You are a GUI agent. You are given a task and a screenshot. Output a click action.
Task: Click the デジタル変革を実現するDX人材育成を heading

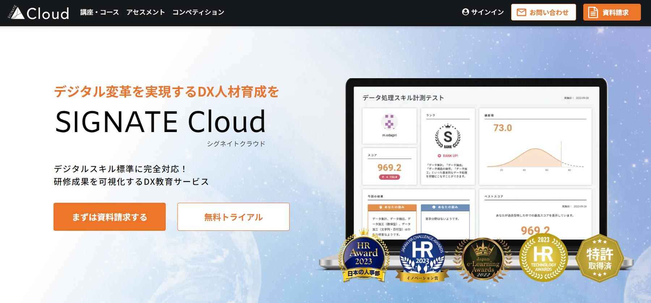pos(166,91)
